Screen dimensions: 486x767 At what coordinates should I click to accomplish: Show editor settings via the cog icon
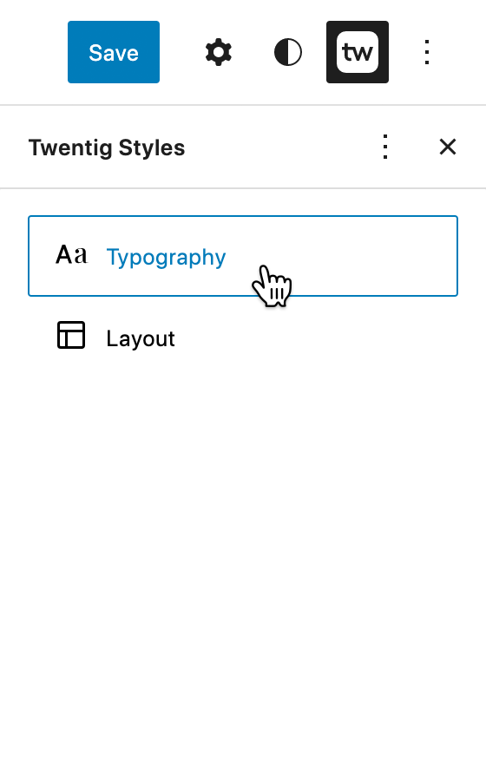click(x=219, y=52)
